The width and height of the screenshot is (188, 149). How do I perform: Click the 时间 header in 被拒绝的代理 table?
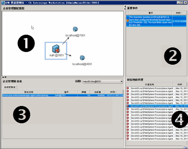pyautogui.click(x=180, y=85)
